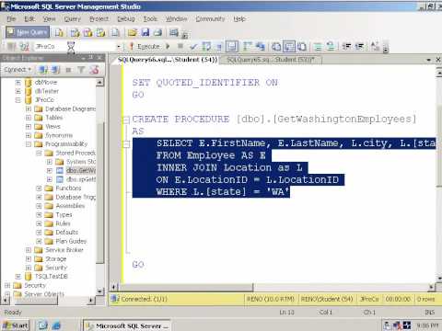Screen dimensions: 442x331
Task: Collapse the CREATE PROCEDURE code region
Action: [x=126, y=120]
